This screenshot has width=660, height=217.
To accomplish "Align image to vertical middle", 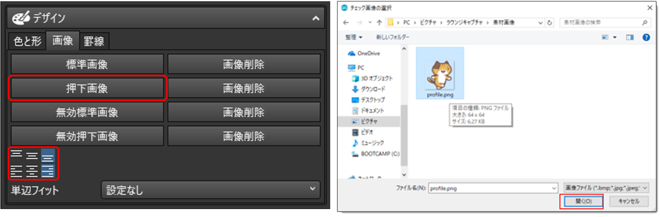I will tap(32, 155).
